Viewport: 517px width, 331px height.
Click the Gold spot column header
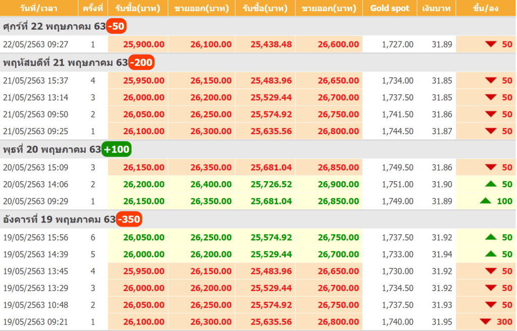(x=390, y=8)
